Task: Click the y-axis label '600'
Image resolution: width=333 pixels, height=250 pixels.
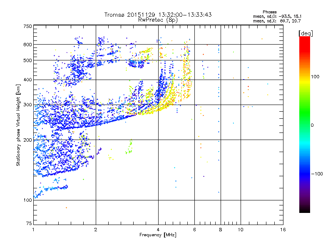Action: (27, 45)
